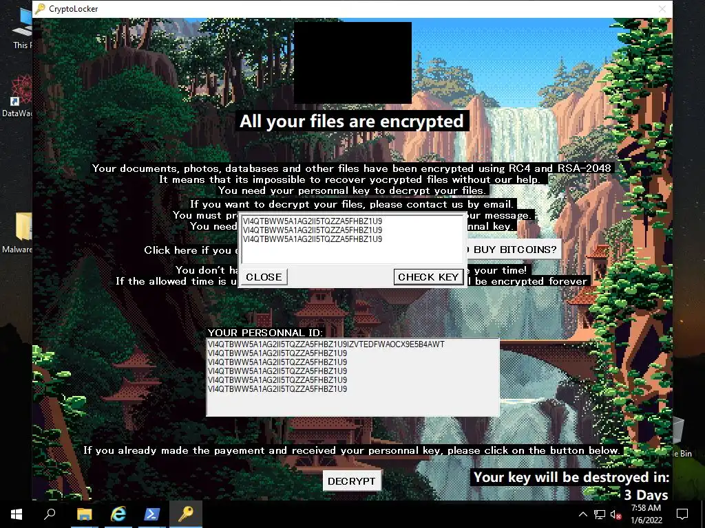Open taskbar search magnifier

coord(50,514)
